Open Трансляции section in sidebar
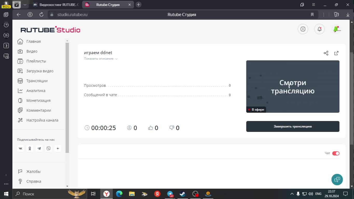The image size is (354, 199). click(37, 81)
